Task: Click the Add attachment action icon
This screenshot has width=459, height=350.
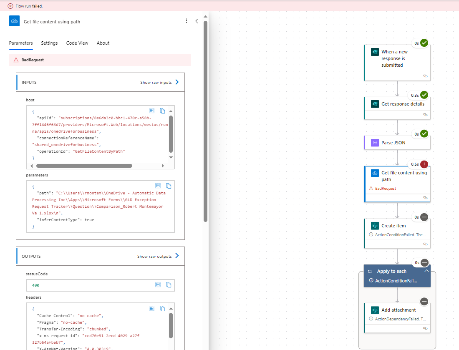Action: 374,310
